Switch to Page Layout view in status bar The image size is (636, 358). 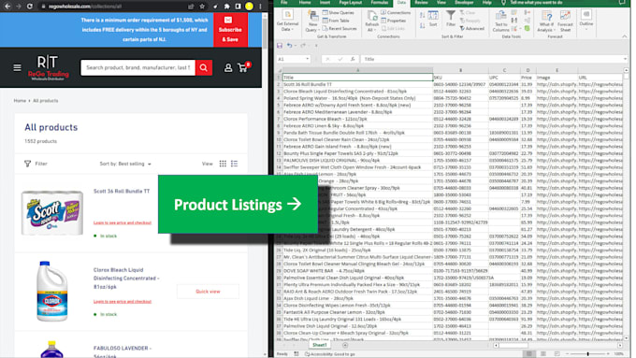coord(543,354)
